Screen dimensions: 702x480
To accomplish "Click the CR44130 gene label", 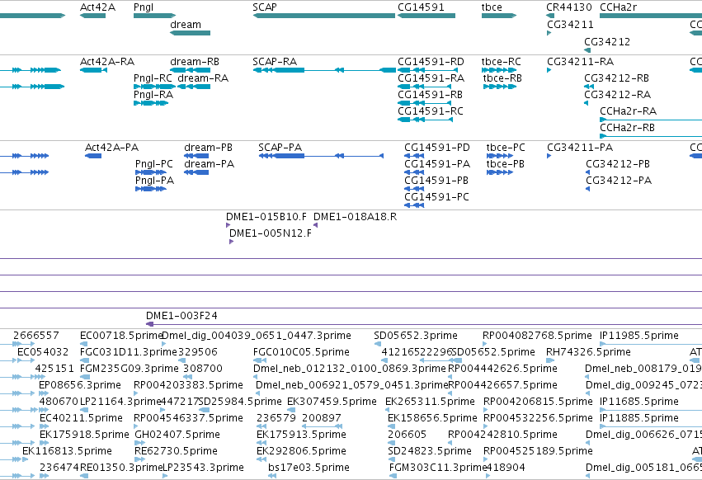I will point(568,7).
